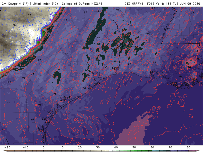Click the blue '11' contour label
The height and width of the screenshot is (152, 203).
click(5, 17)
